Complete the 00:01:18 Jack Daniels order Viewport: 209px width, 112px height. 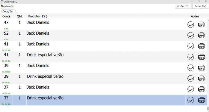tap(190, 46)
